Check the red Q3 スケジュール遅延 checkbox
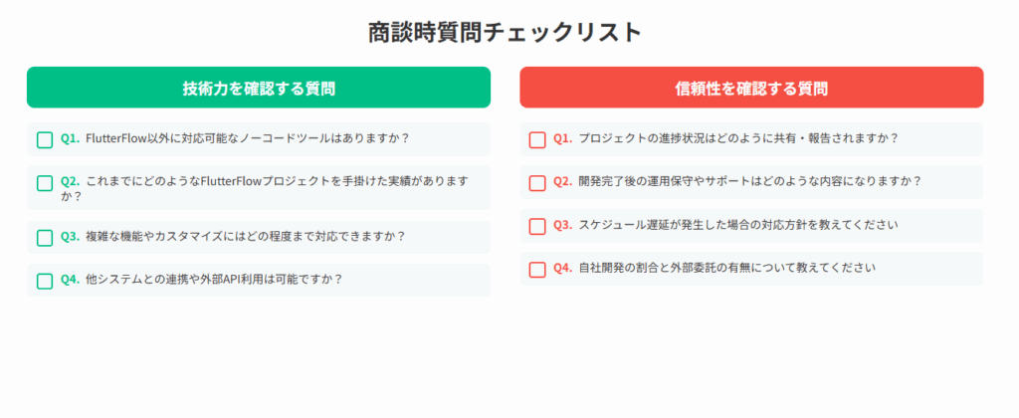Viewport: 1019px width, 418px height. (x=537, y=226)
